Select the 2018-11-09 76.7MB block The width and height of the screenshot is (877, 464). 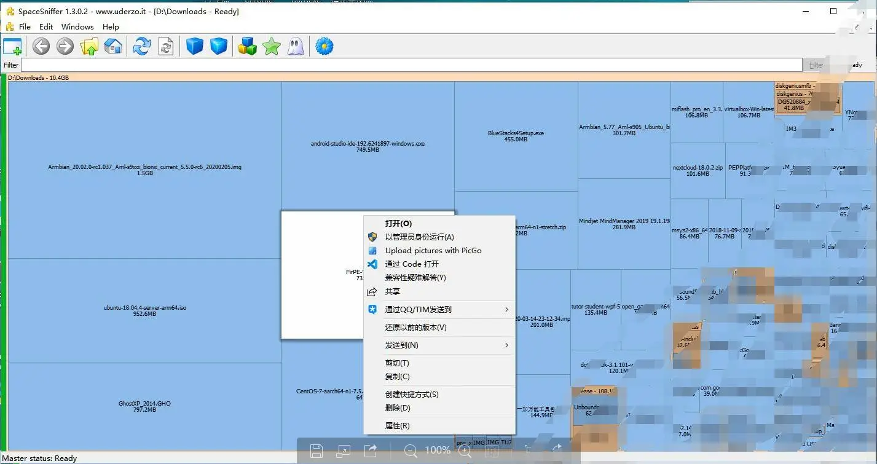(x=724, y=233)
